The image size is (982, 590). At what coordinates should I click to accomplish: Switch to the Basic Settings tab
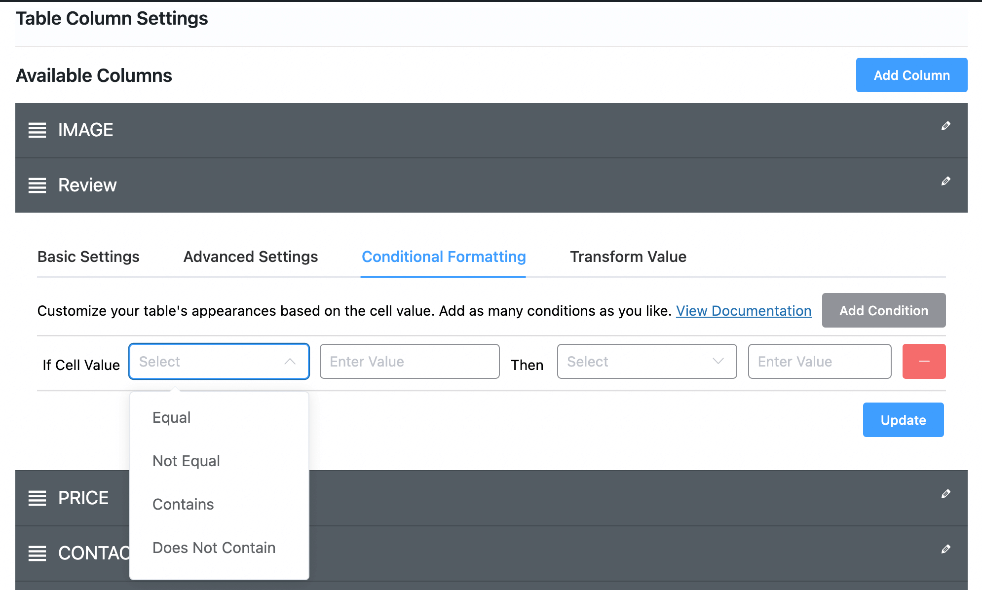(88, 257)
